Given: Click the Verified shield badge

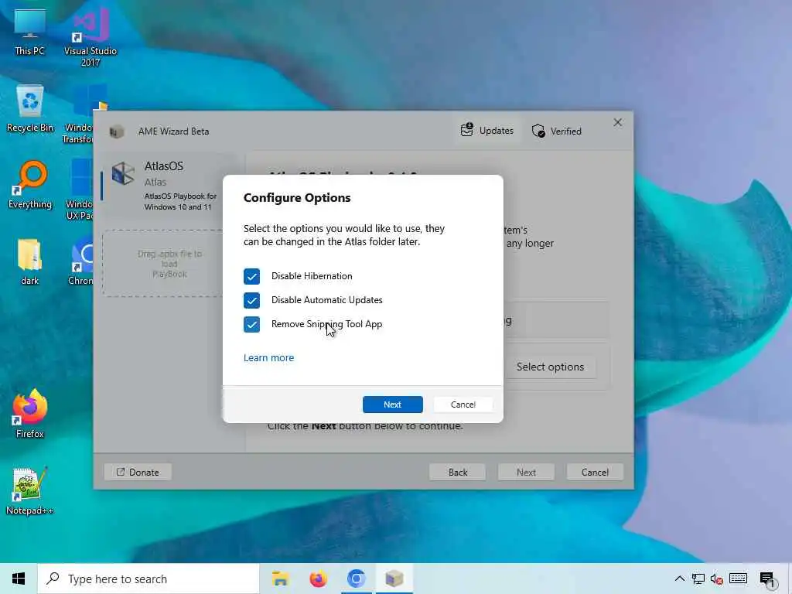Looking at the screenshot, I should 557,131.
